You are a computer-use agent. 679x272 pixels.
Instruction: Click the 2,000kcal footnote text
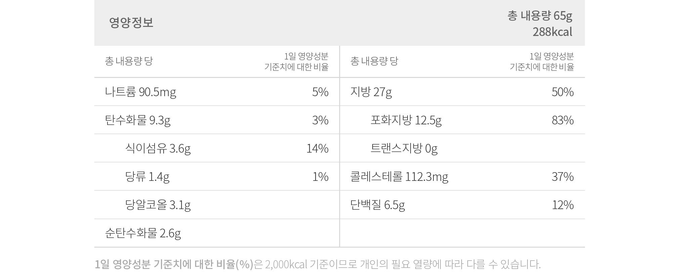pyautogui.click(x=286, y=264)
